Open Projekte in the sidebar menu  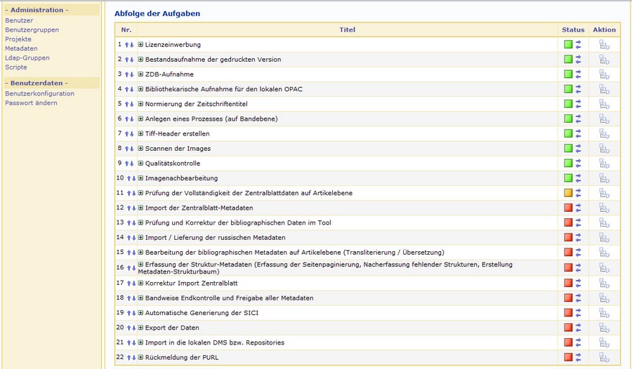coord(18,39)
